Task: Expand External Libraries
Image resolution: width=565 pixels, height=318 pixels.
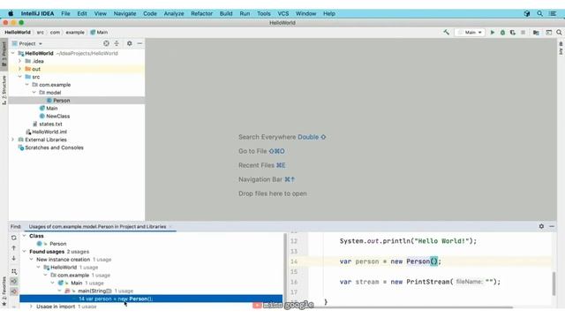Action: 13,140
